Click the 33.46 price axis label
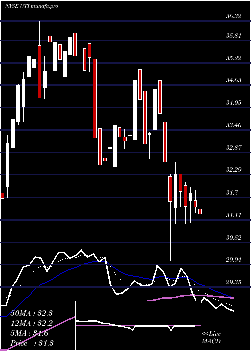The width and height of the screenshot is (251, 351). click(x=234, y=125)
